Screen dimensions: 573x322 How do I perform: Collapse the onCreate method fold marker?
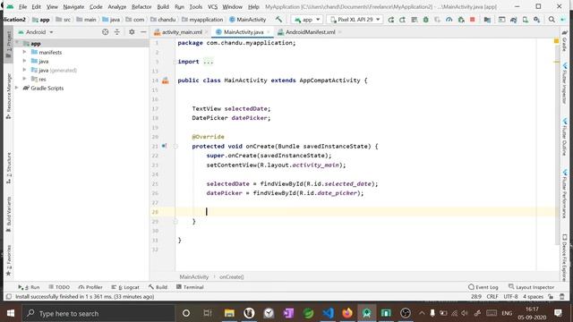(175, 146)
